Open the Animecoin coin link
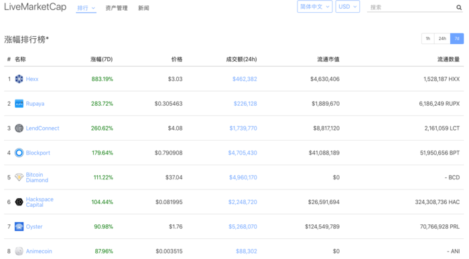The height and width of the screenshot is (259, 469). click(39, 251)
